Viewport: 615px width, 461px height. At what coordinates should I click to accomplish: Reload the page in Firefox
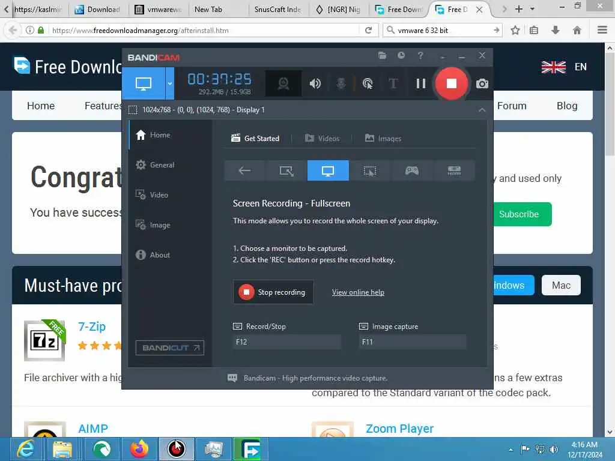pos(368,30)
